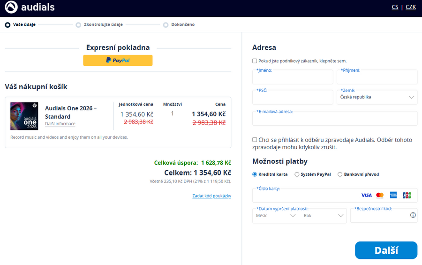Open the Země country dropdown
Image resolution: width=422 pixels, height=265 pixels.
tap(377, 97)
